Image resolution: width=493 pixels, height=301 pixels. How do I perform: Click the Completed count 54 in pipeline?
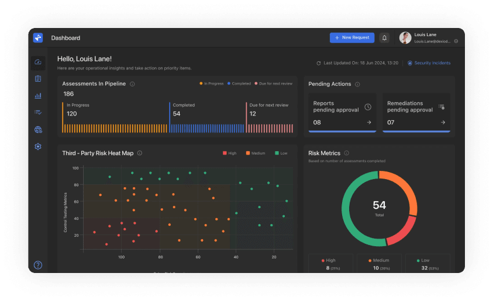177,114
